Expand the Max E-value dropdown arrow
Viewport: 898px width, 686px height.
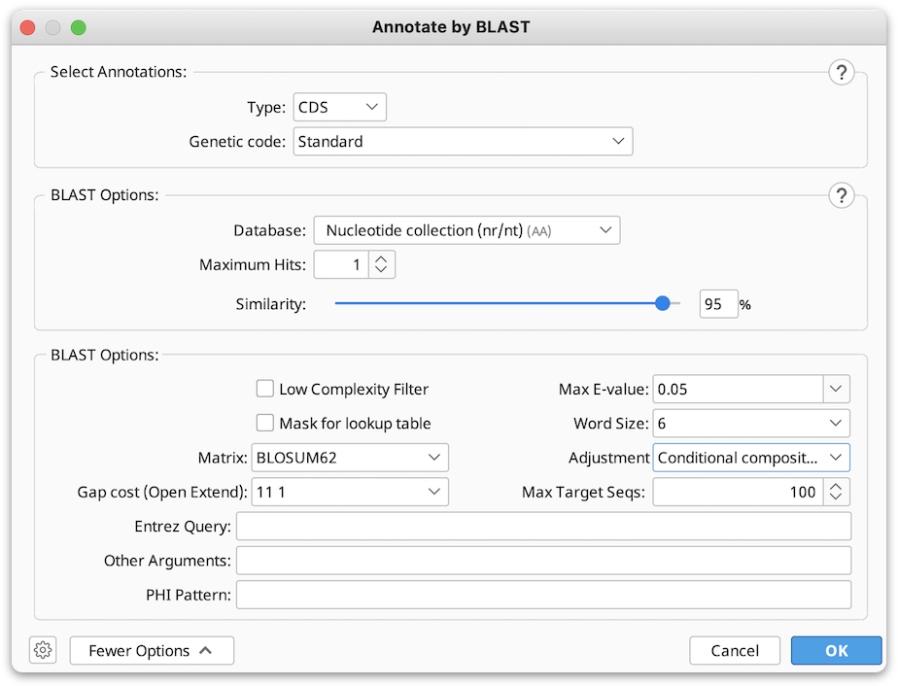836,390
